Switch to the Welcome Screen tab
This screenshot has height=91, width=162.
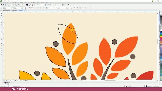coord(6,10)
